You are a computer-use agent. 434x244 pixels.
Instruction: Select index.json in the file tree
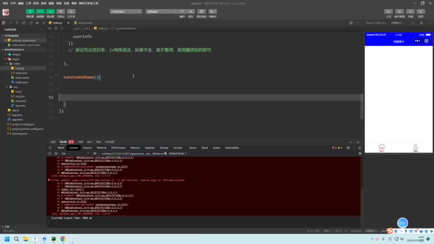[21, 73]
